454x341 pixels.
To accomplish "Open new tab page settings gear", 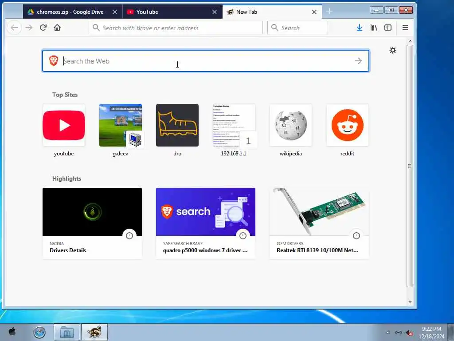I will [x=393, y=50].
